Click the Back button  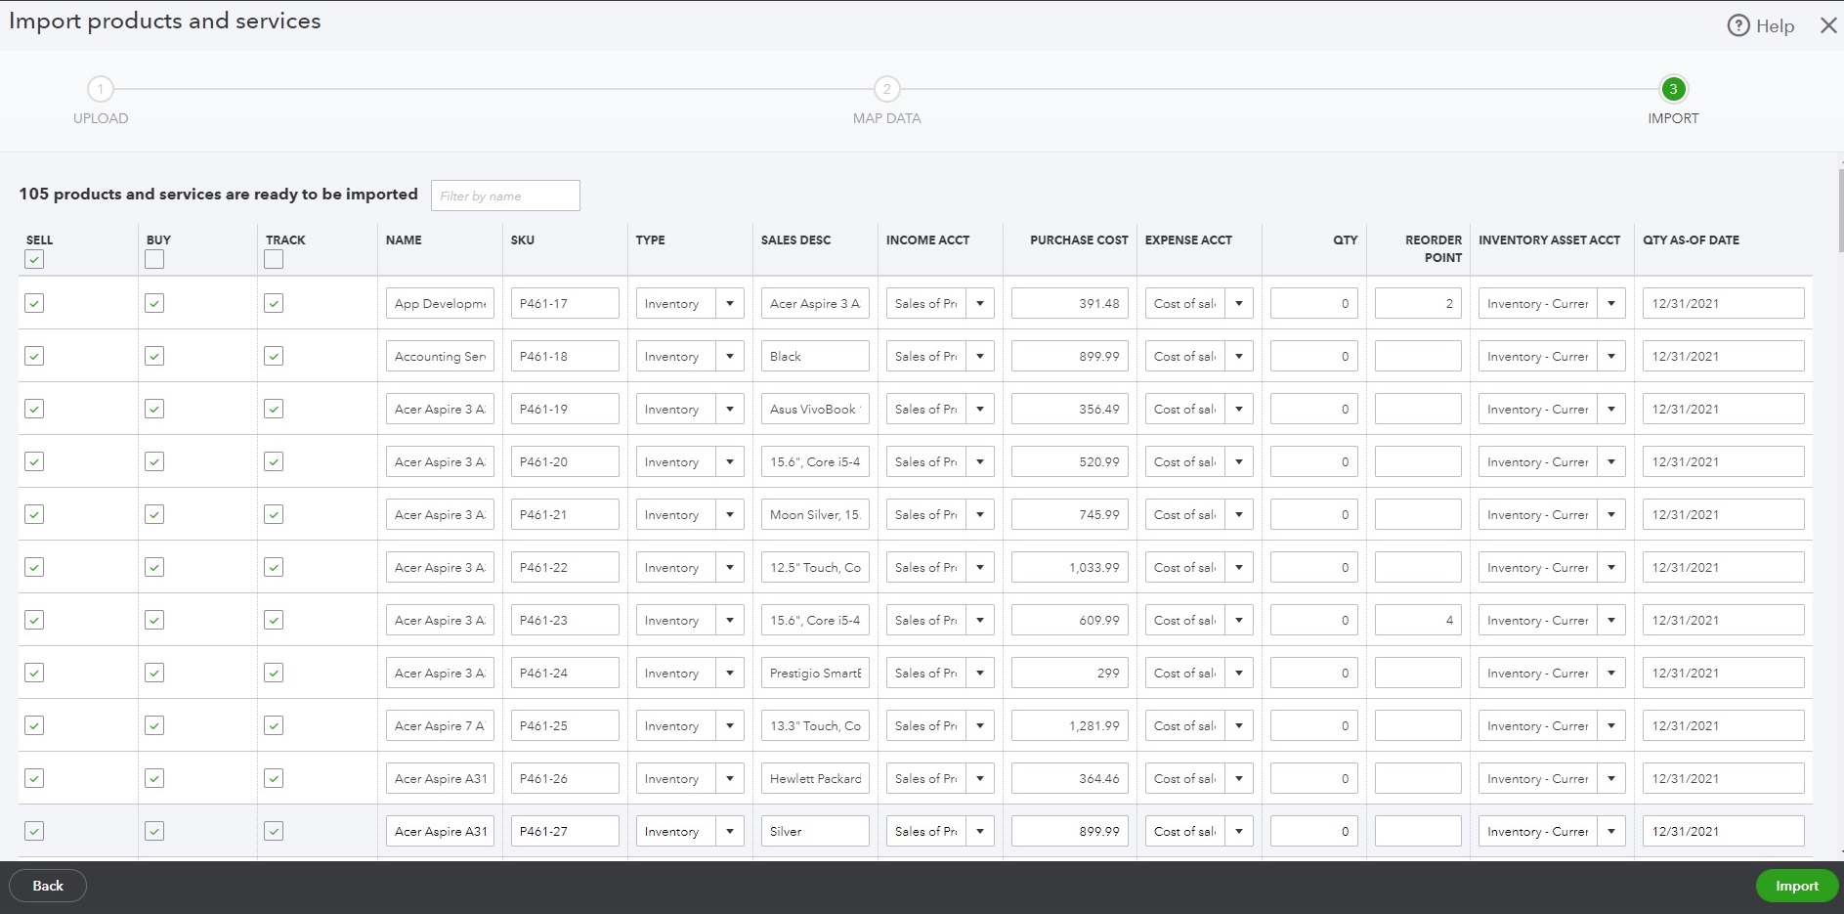[48, 886]
